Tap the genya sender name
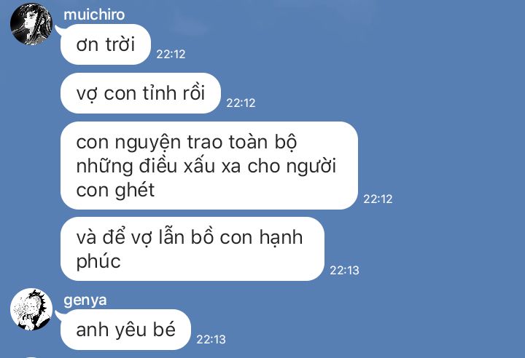The image size is (525, 358). [x=85, y=301]
